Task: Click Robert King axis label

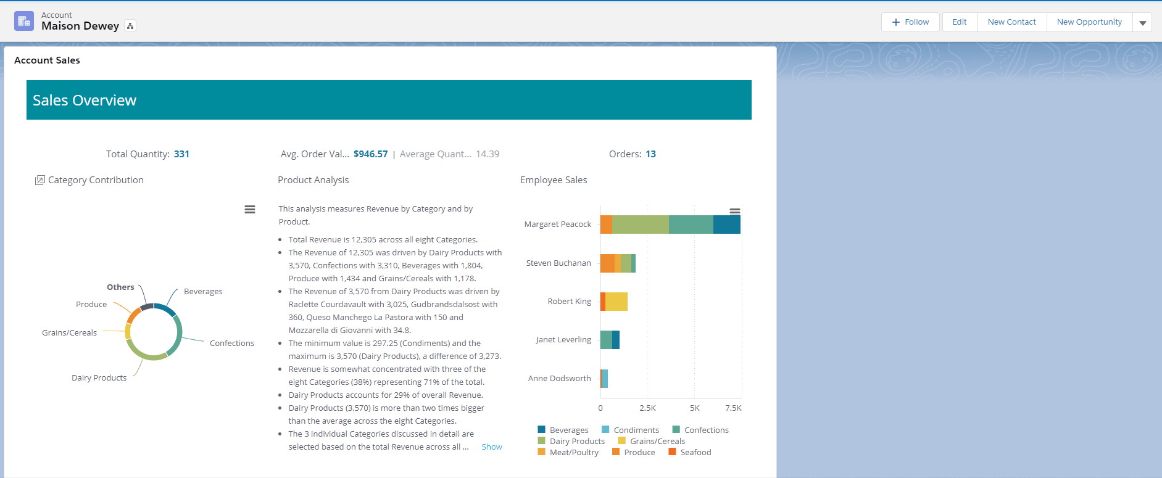Action: 570,302
